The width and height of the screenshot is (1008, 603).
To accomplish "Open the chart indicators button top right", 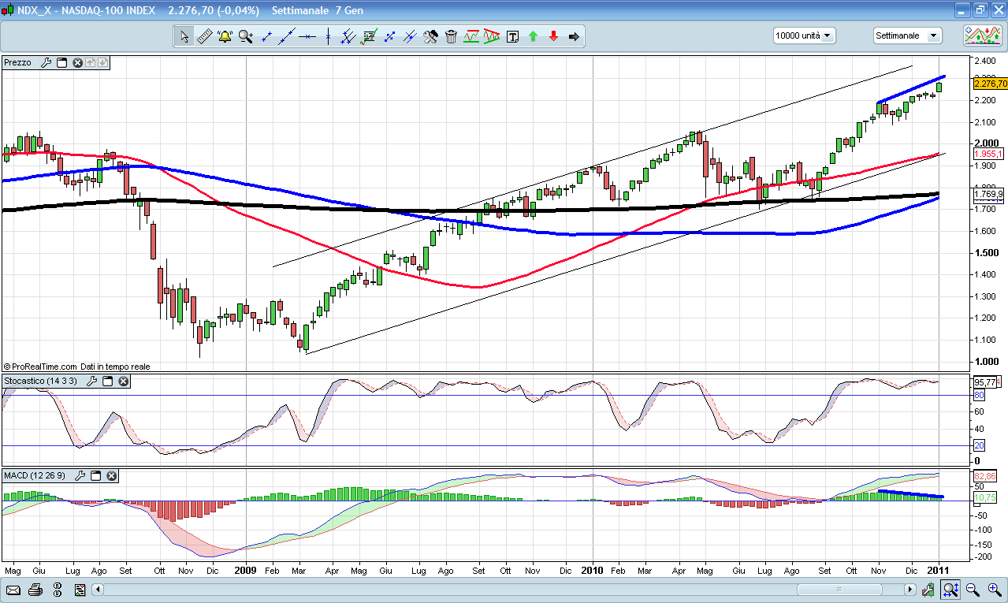I will coord(983,35).
